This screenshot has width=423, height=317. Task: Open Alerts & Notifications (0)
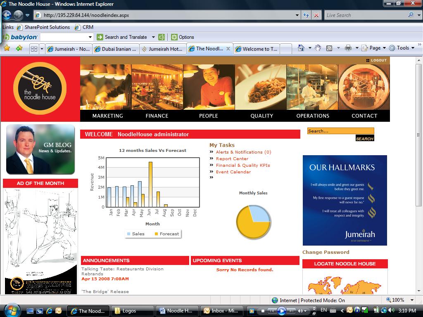(244, 152)
